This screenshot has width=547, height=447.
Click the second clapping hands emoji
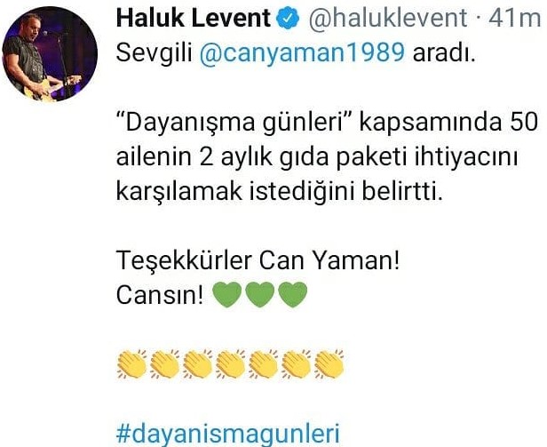pyautogui.click(x=164, y=363)
